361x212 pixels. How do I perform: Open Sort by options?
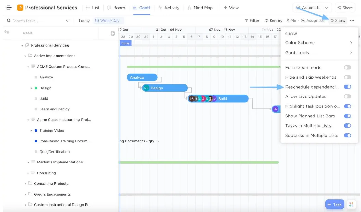pyautogui.click(x=274, y=21)
